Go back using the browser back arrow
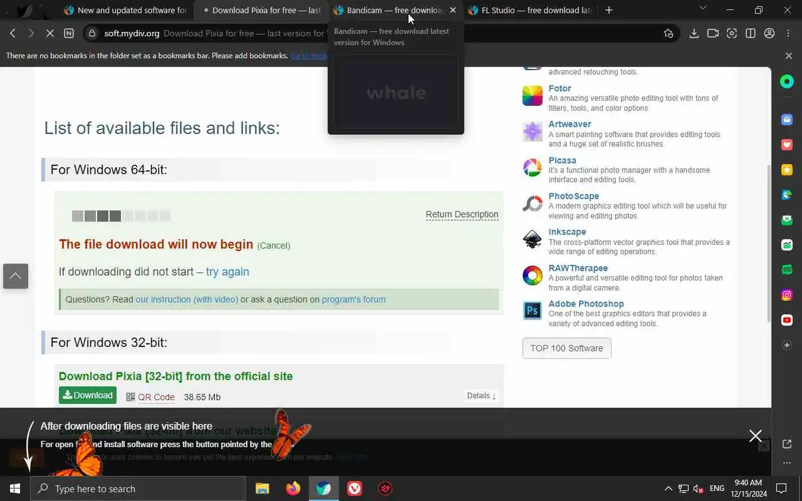The width and height of the screenshot is (802, 501). tap(13, 33)
